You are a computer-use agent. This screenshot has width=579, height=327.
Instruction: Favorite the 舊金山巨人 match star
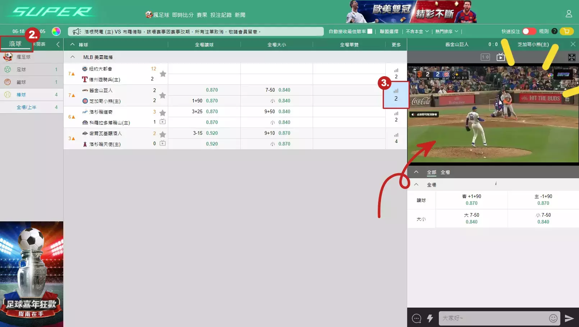tap(163, 96)
